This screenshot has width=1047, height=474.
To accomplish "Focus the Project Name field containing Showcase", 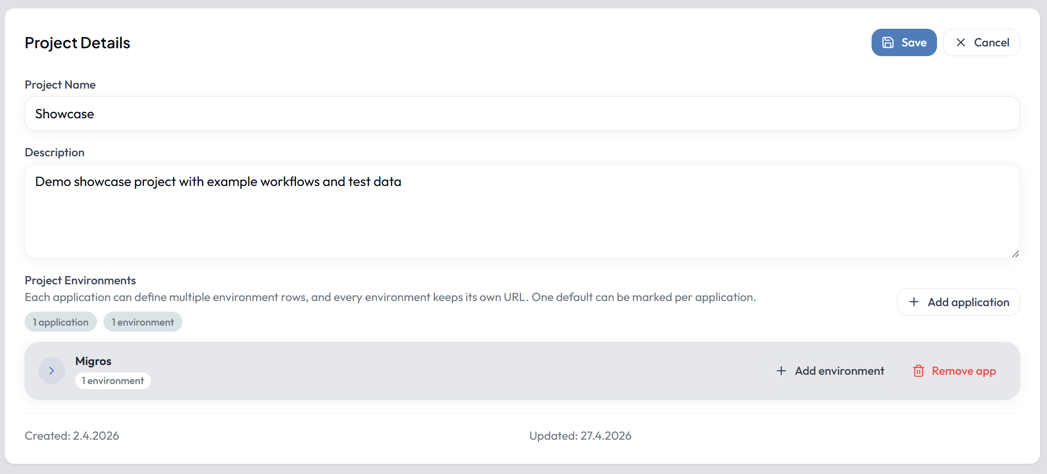I will click(522, 114).
